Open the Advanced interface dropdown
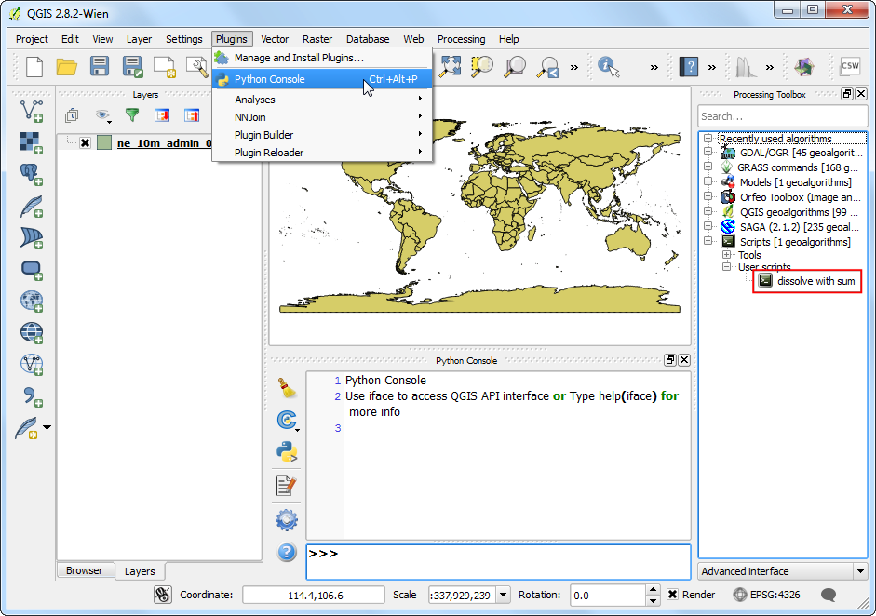876x616 pixels. 860,571
